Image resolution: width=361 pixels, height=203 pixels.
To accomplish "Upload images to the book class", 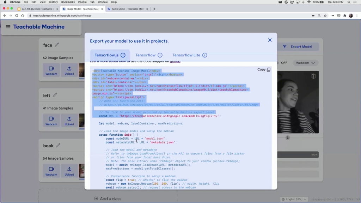I will [69, 171].
